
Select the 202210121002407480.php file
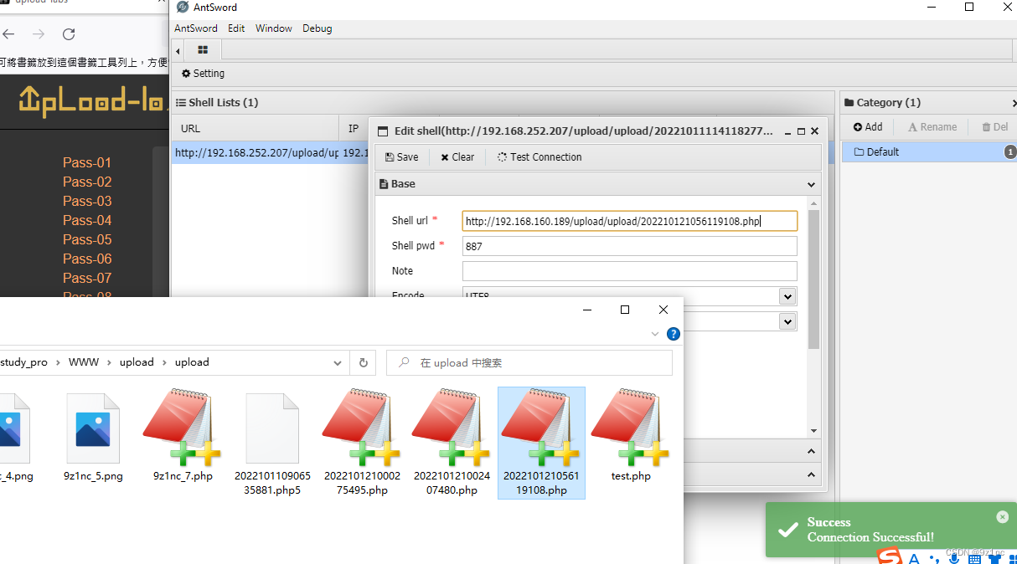[452, 444]
